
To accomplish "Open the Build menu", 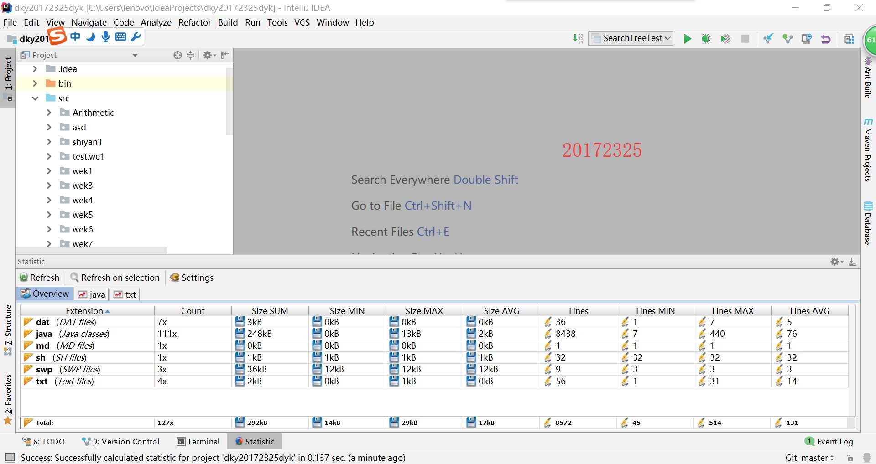I will [228, 22].
